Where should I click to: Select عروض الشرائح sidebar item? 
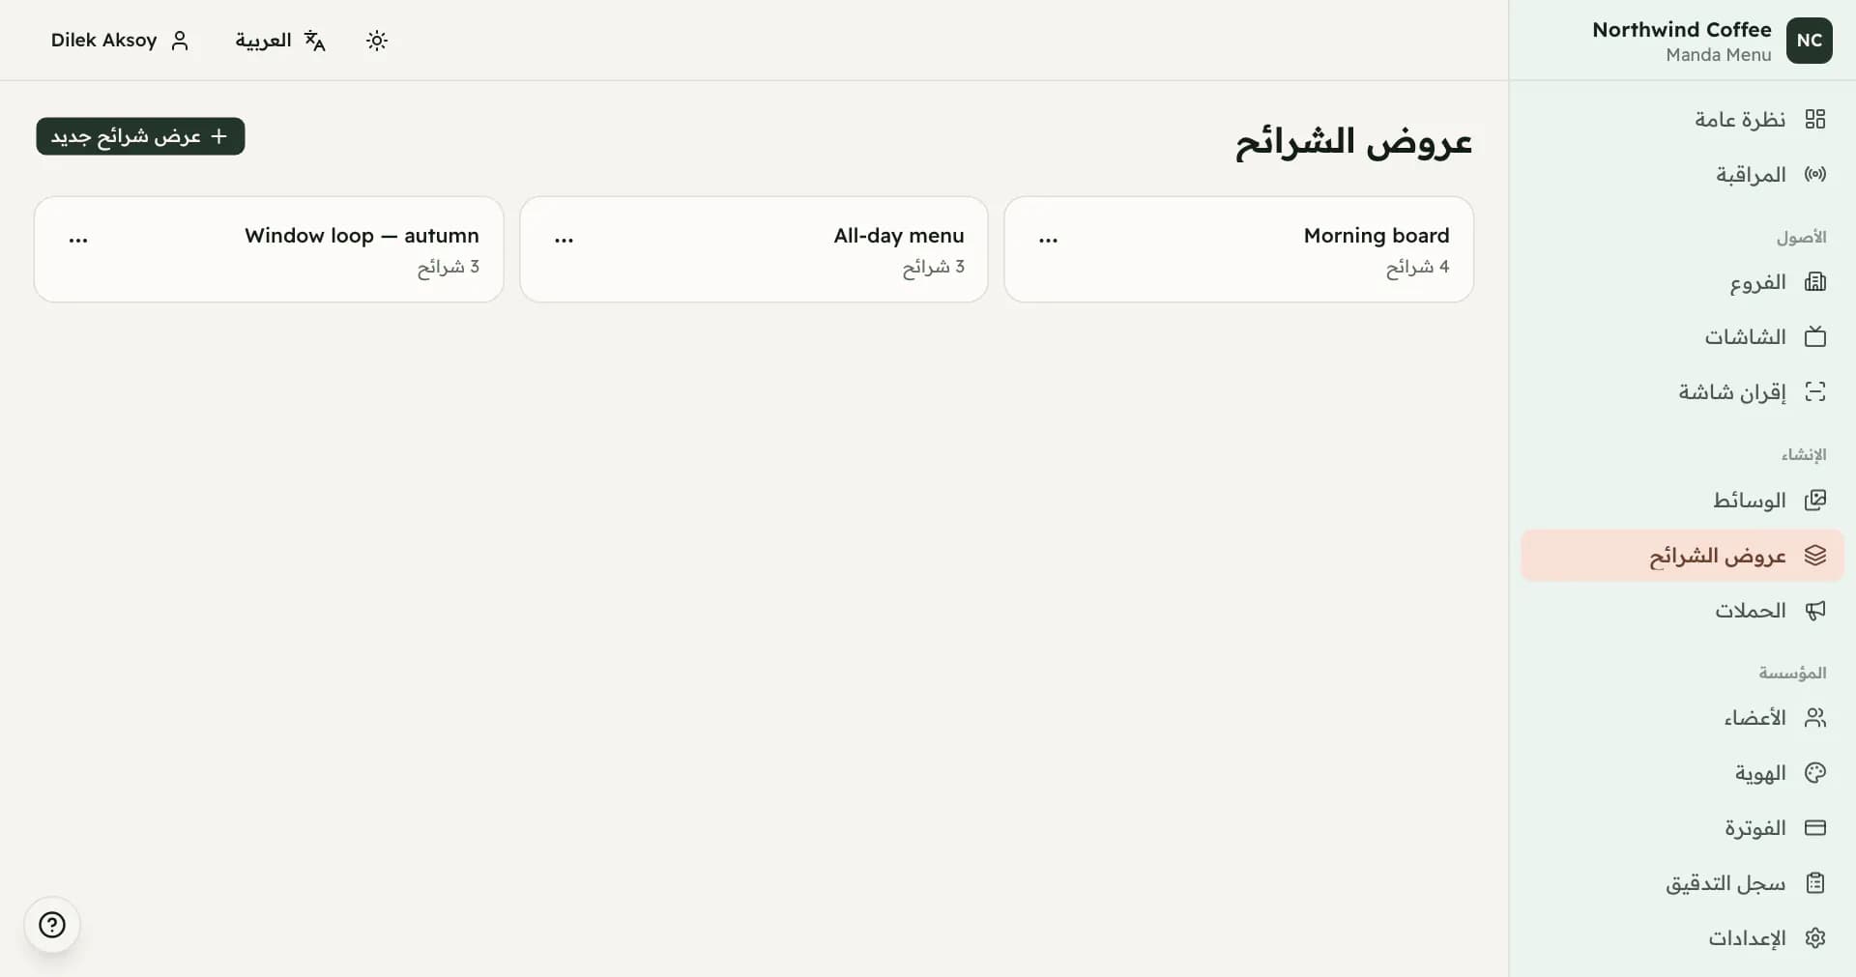(x=1683, y=555)
